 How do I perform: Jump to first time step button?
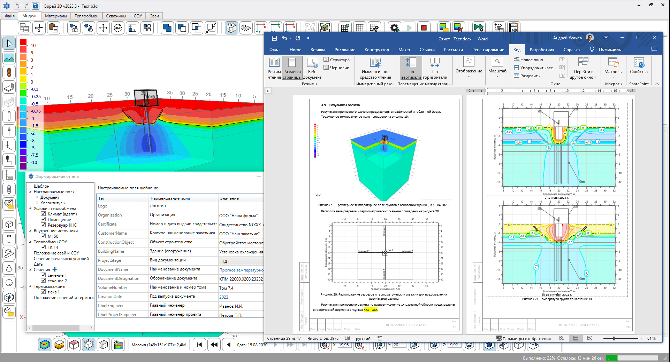click(199, 345)
